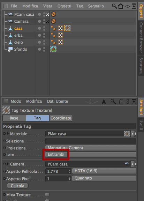Click the material preview icon in Materiale field
The image size is (144, 201).
tap(127, 134)
